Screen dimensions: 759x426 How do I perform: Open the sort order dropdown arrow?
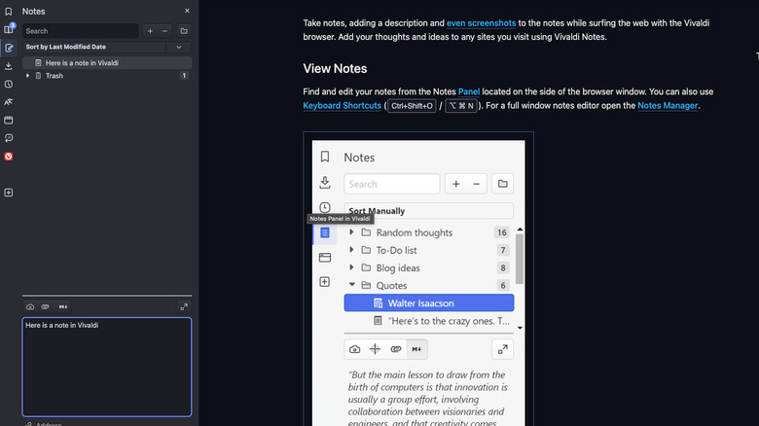(x=178, y=47)
